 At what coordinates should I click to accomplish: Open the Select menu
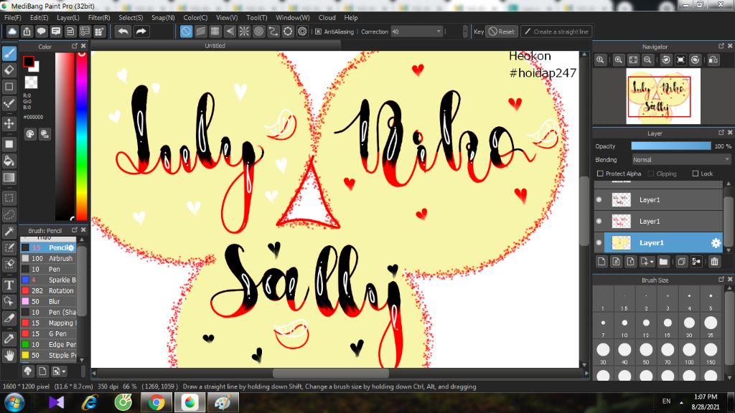(x=131, y=18)
